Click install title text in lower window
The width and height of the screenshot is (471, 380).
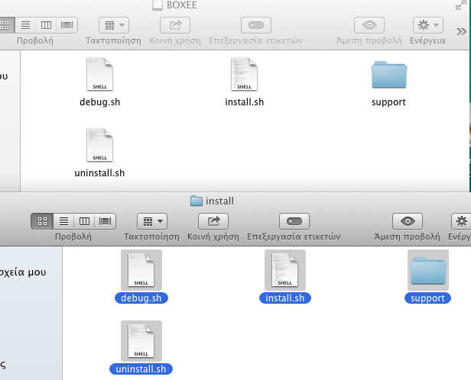219,201
